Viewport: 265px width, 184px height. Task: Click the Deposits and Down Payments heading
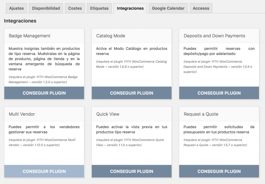(x=215, y=36)
